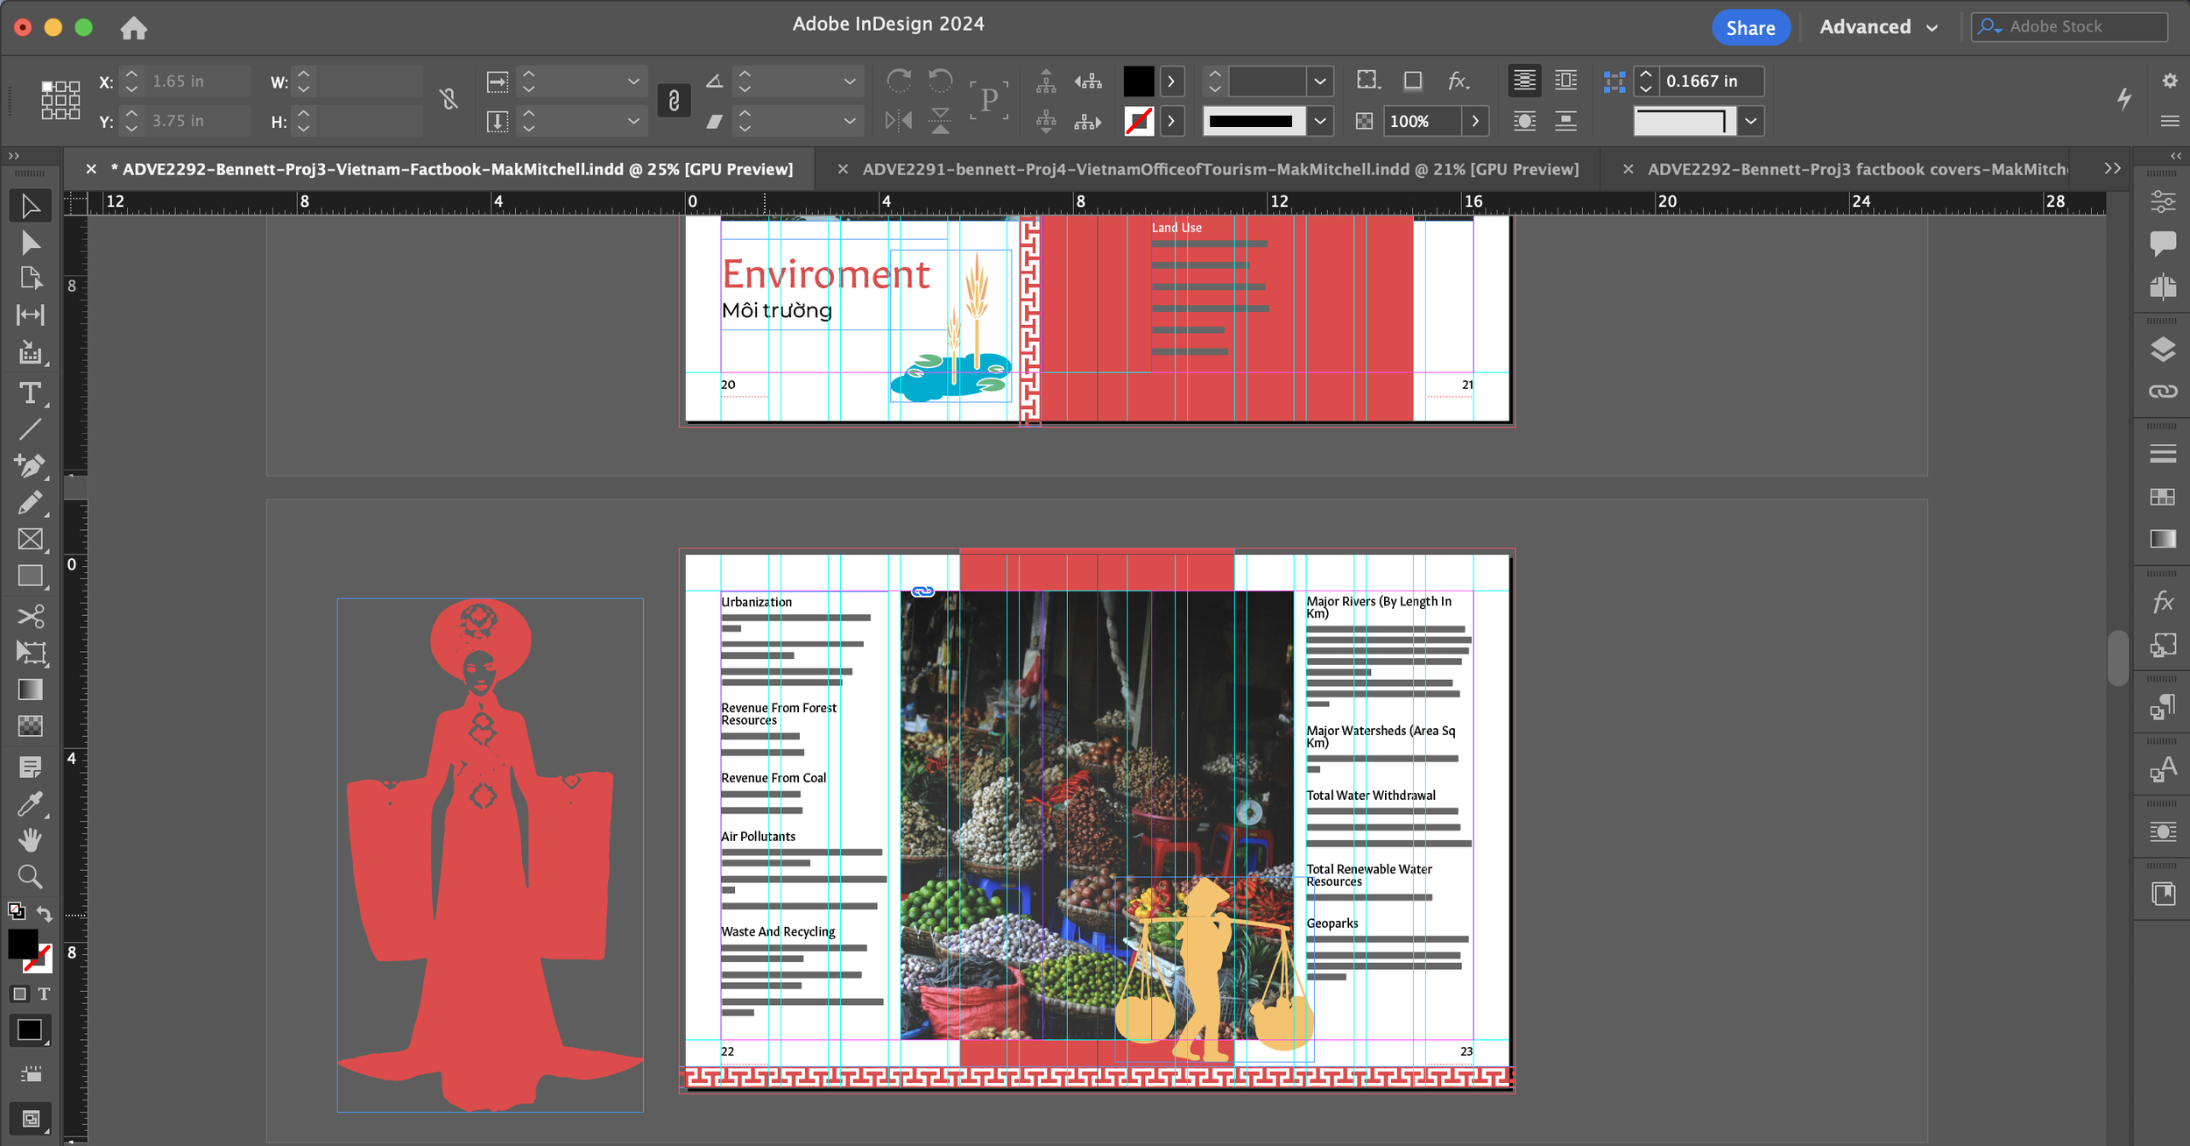
Task: Open the Layers panel
Action: (2162, 350)
